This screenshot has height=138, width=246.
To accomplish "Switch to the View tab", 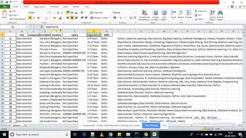I will tap(86, 7).
